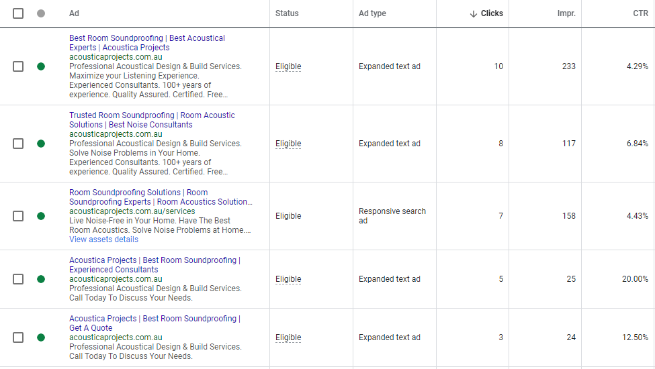The width and height of the screenshot is (655, 369).
Task: Click green status dot of first ad
Action: coord(41,66)
